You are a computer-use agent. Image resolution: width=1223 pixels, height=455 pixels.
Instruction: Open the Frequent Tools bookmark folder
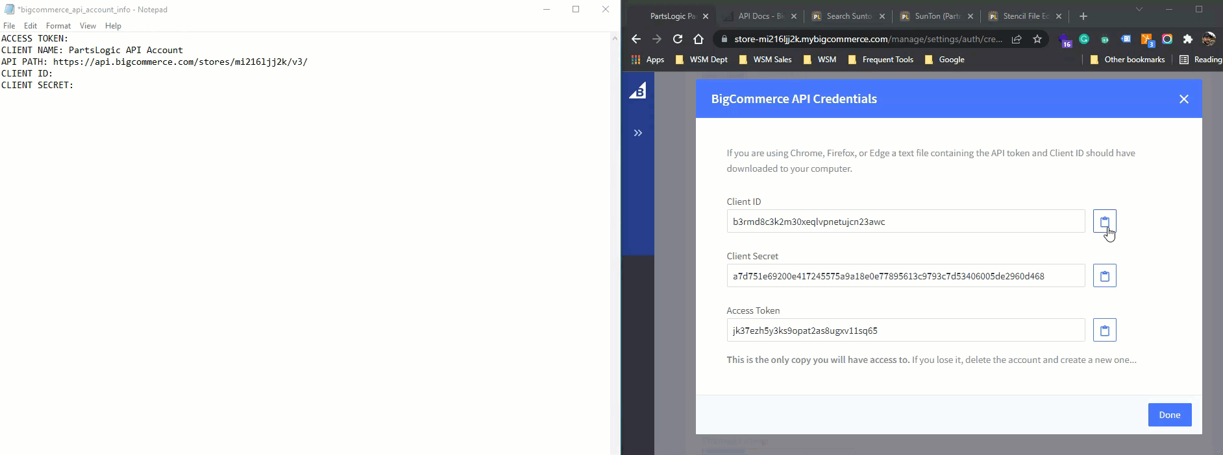880,60
